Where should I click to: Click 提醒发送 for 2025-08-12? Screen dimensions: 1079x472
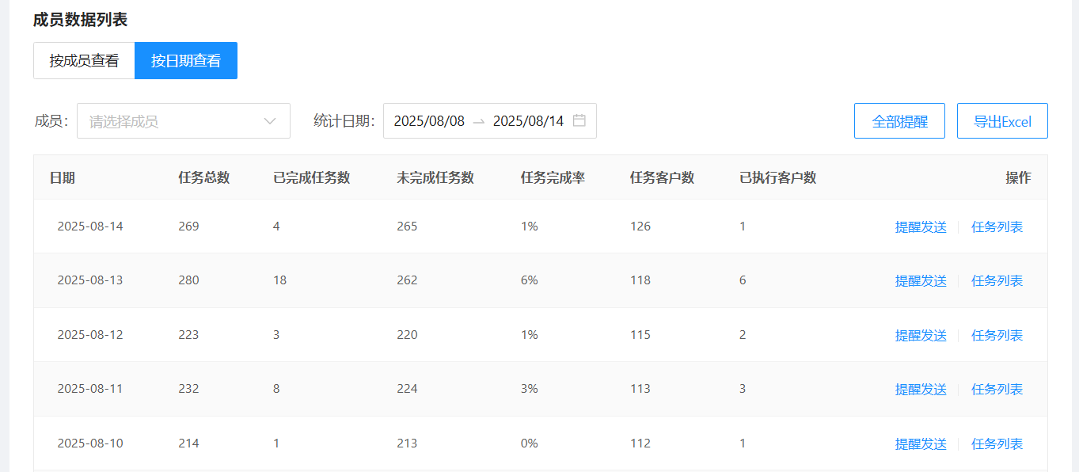(x=921, y=335)
